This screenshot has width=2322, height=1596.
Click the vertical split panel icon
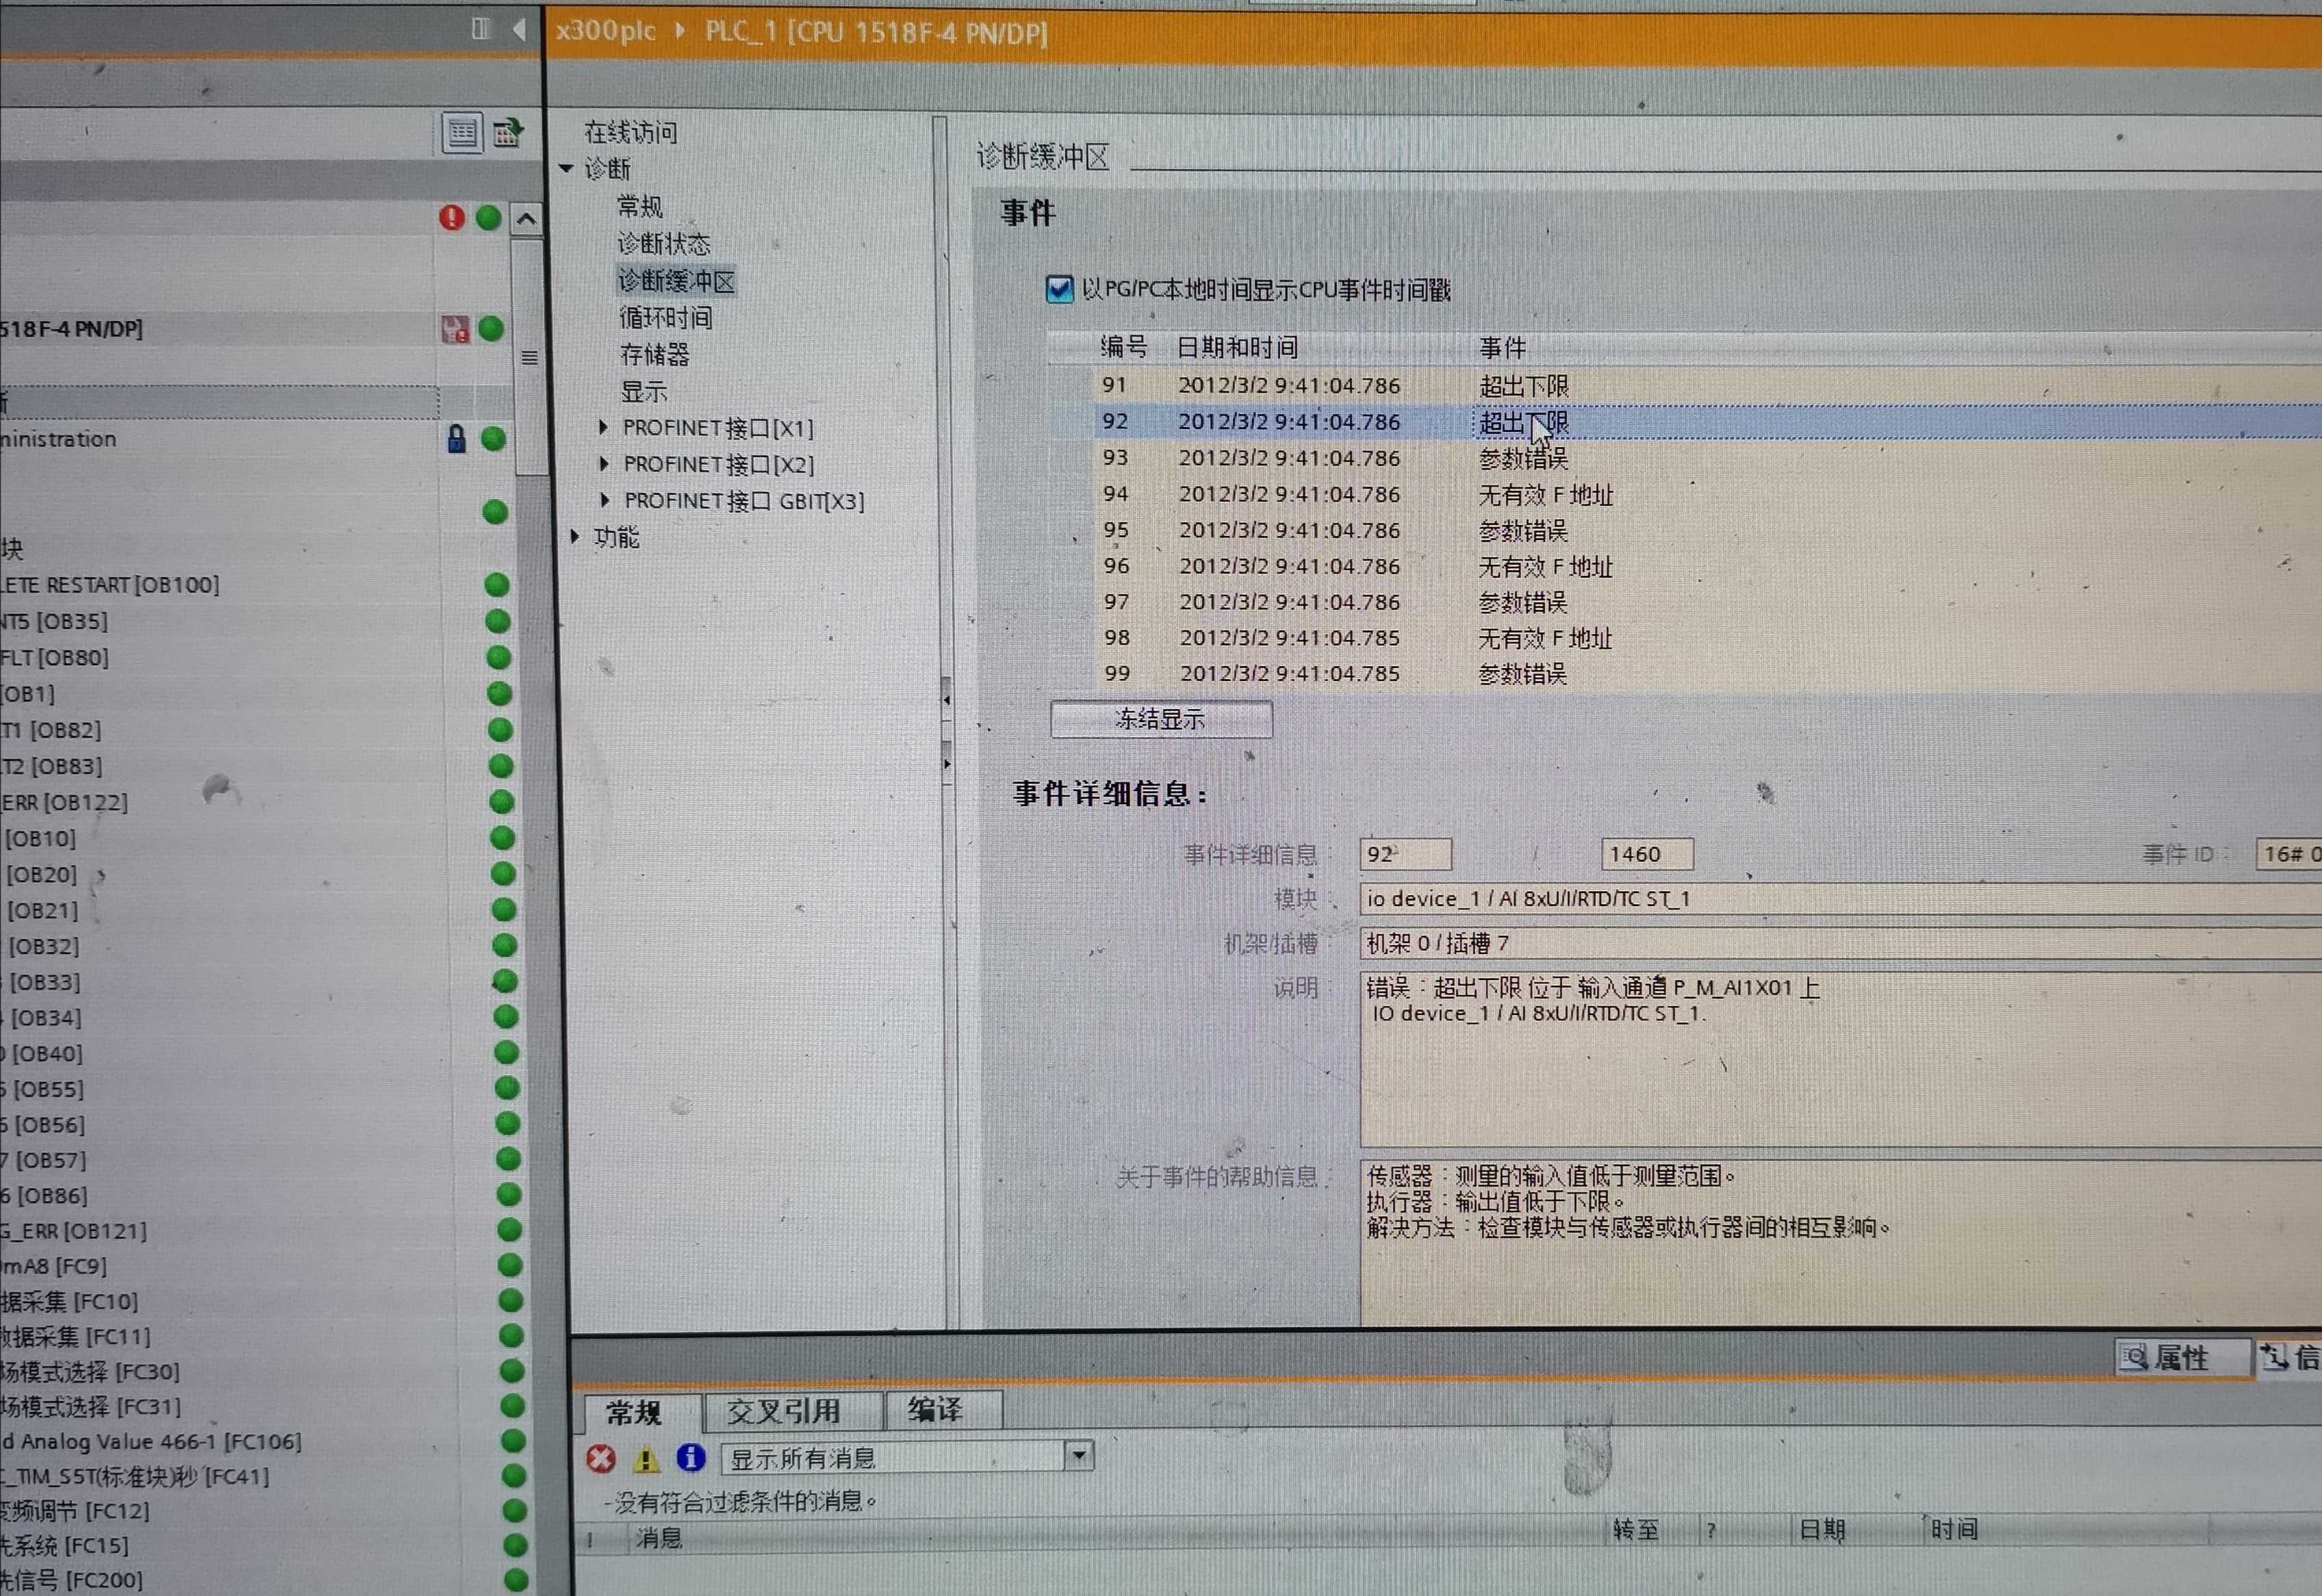[482, 29]
